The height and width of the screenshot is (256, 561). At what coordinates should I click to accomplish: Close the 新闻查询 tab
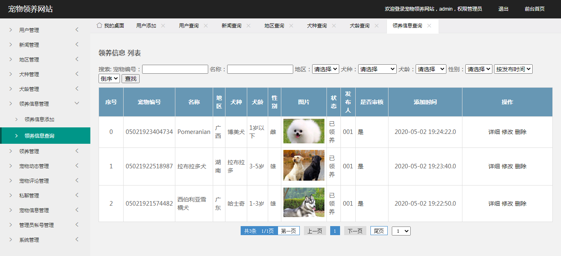248,25
